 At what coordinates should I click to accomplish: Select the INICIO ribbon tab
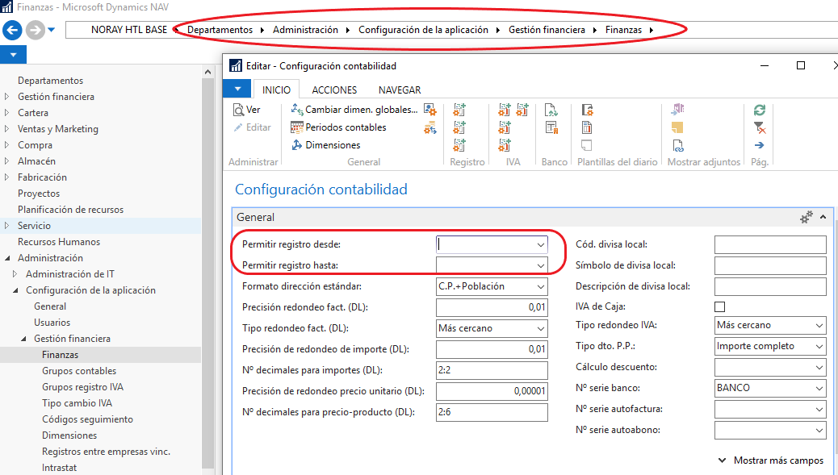[x=276, y=90]
